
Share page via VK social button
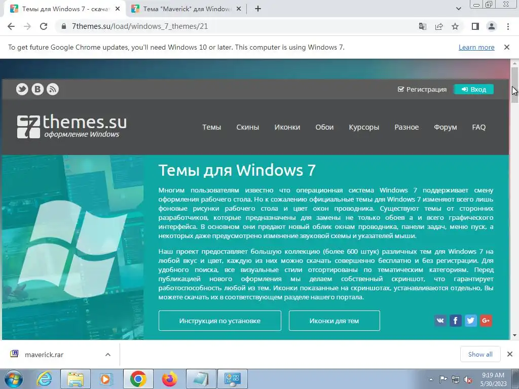pyautogui.click(x=440, y=321)
